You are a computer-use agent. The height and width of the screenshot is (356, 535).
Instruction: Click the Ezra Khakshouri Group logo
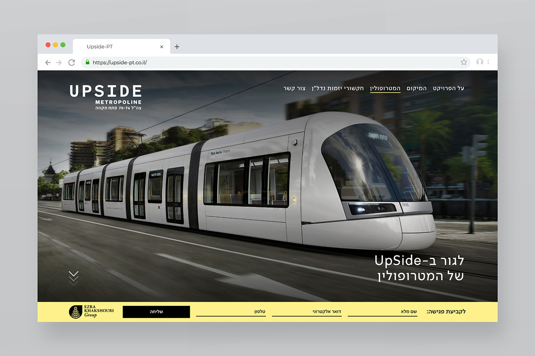point(91,312)
